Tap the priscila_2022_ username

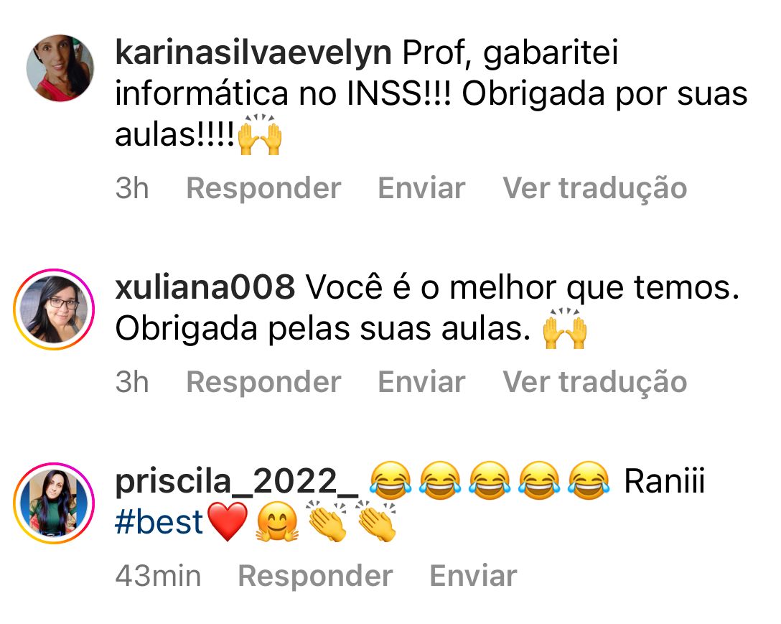pyautogui.click(x=237, y=483)
